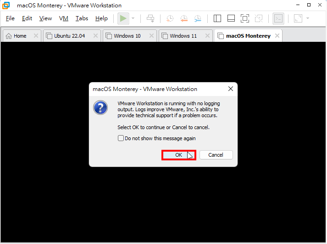Close the macOS Monterey tab
Viewport: 327px width, 244px height.
[277, 36]
